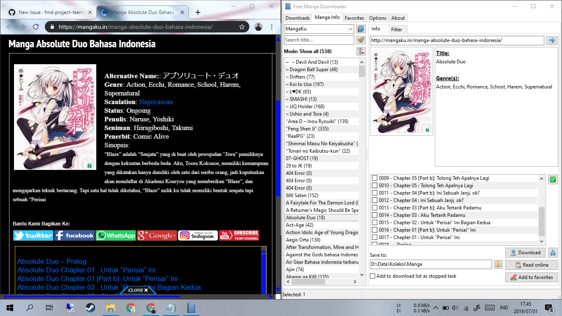562x316 pixels.
Task: Switch to the Favorites tab
Action: coord(354,18)
